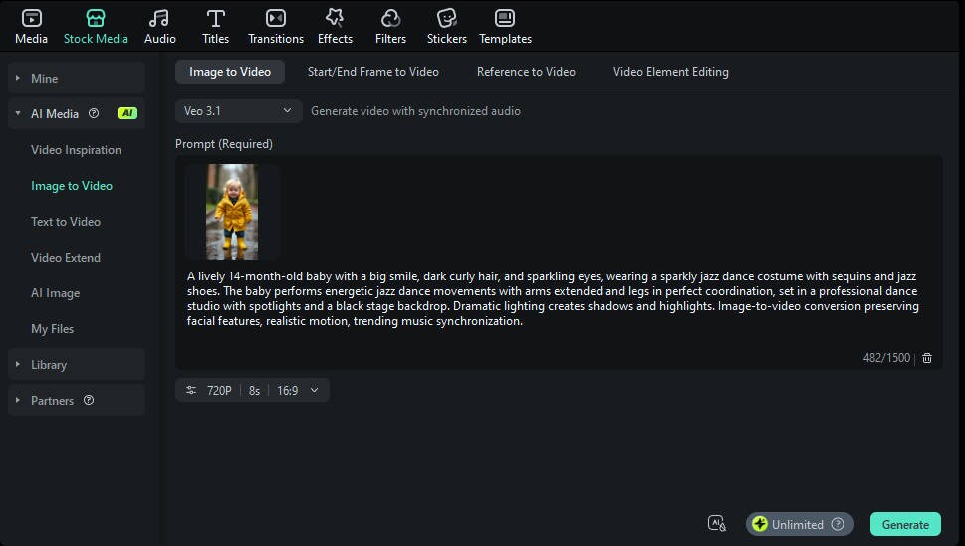
Task: Open the Templates panel icon
Action: tap(505, 19)
